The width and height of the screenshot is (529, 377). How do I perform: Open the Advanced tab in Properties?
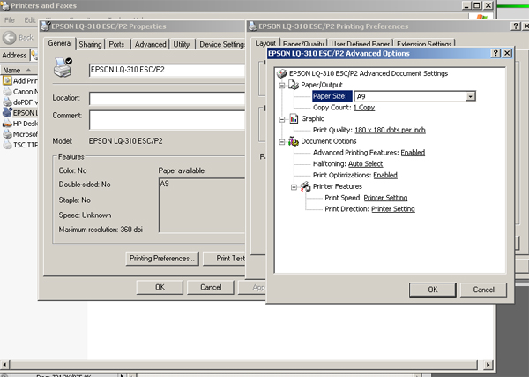(x=150, y=45)
